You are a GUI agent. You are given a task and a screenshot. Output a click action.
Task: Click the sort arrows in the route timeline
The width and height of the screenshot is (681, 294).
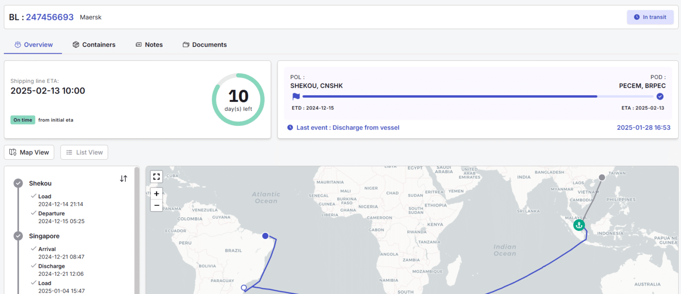(x=123, y=179)
